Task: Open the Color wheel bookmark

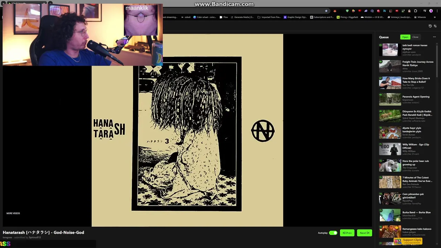Action: coord(205,17)
